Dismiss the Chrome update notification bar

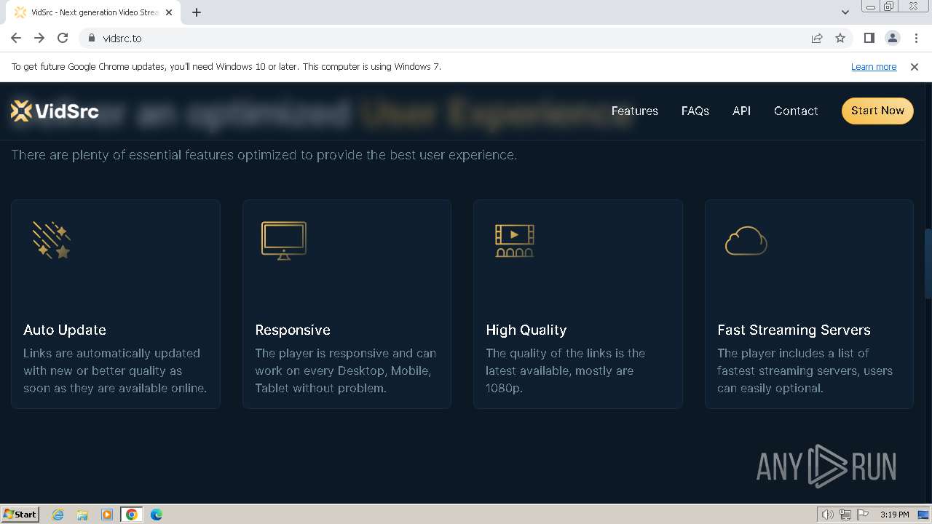point(915,66)
